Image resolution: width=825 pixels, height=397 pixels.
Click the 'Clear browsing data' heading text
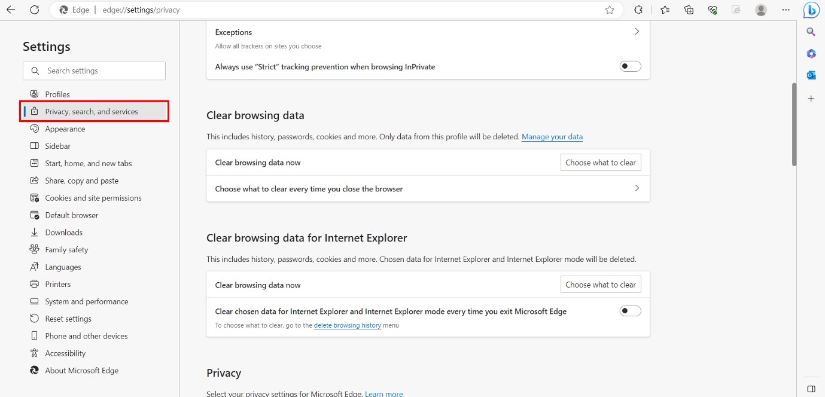click(255, 115)
